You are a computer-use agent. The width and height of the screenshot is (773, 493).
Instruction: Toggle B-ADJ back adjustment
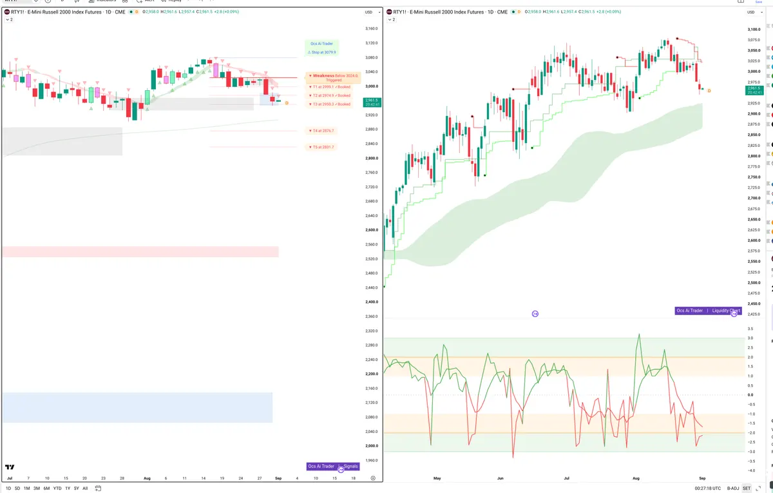click(x=732, y=488)
